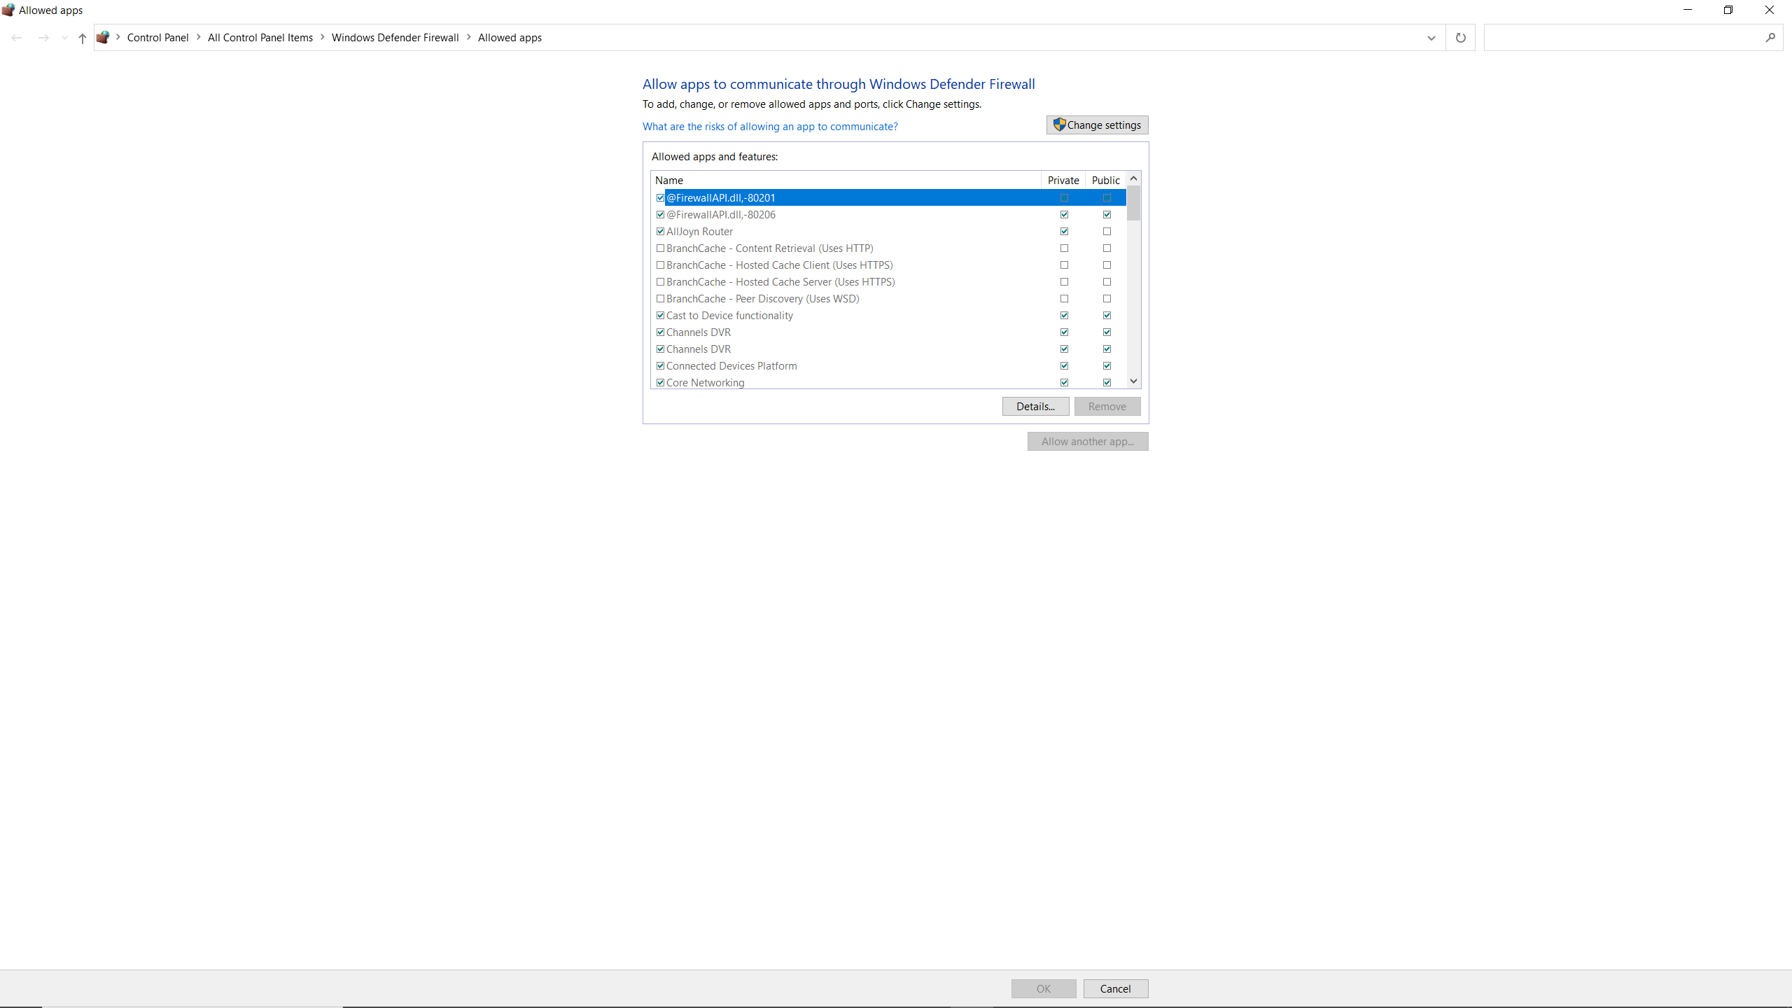Image resolution: width=1792 pixels, height=1008 pixels.
Task: Click the Forward navigation arrow
Action: (x=43, y=38)
